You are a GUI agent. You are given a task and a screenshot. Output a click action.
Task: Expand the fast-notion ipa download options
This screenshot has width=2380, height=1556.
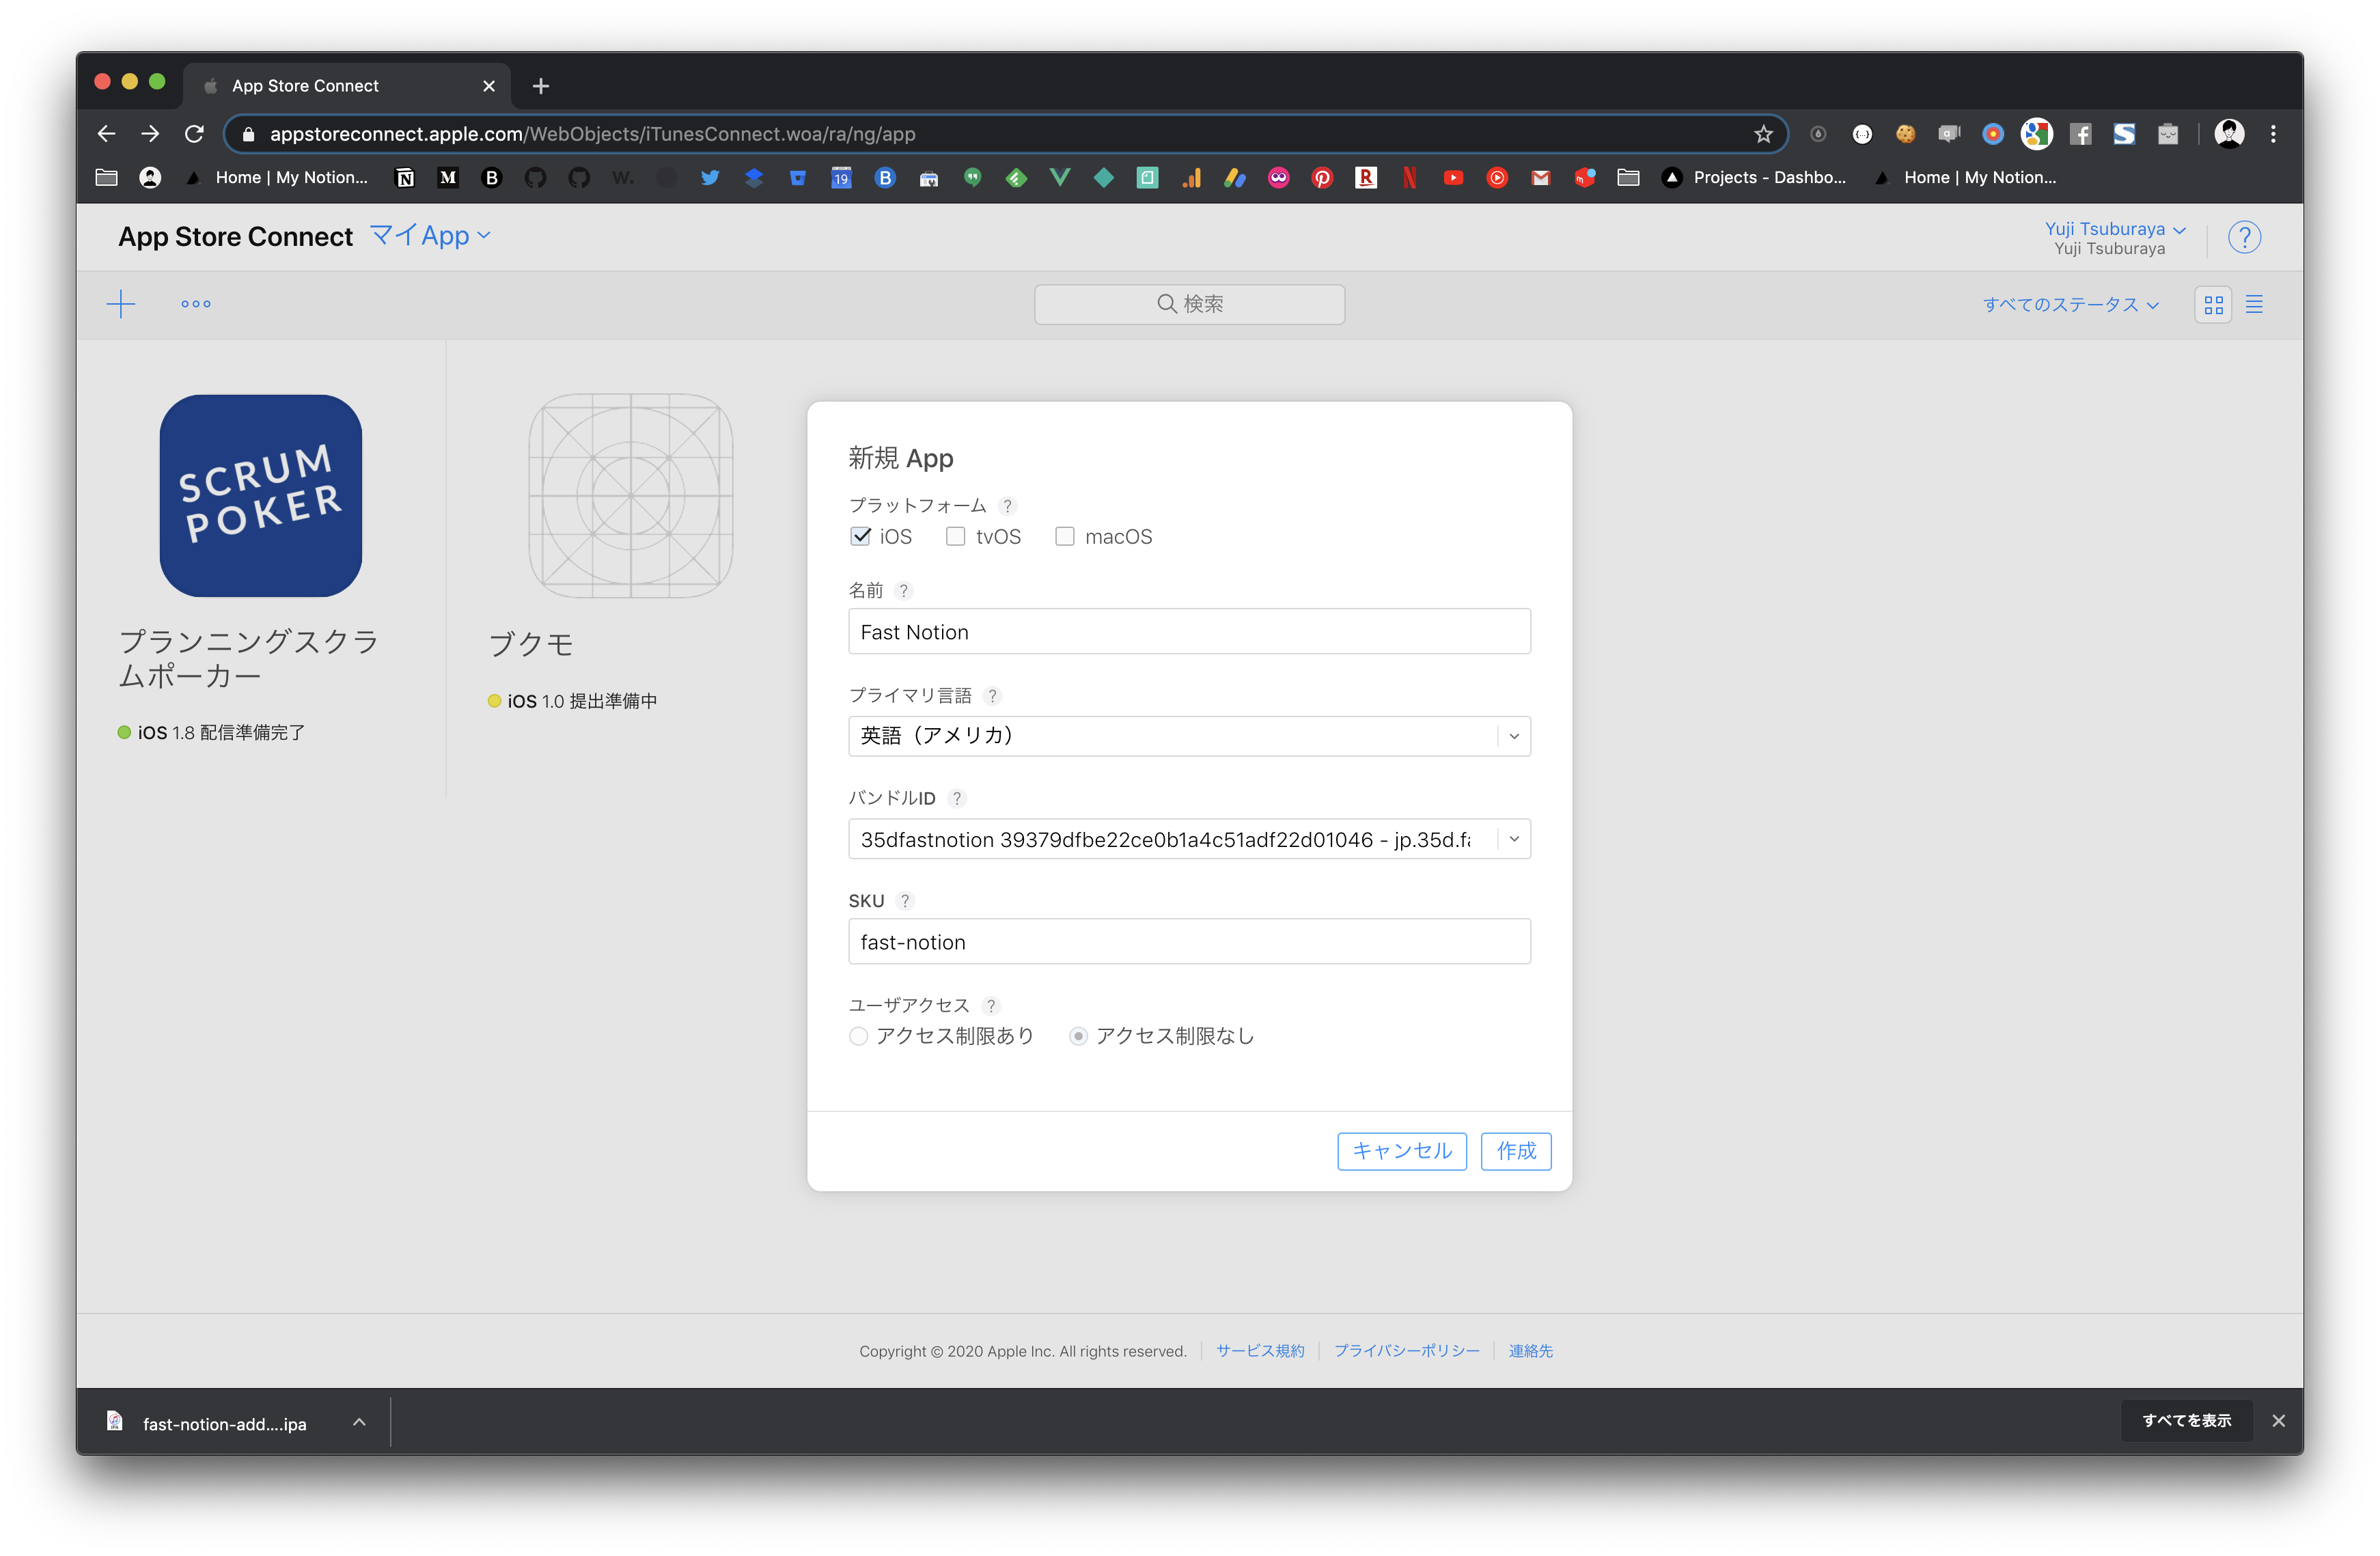point(359,1422)
